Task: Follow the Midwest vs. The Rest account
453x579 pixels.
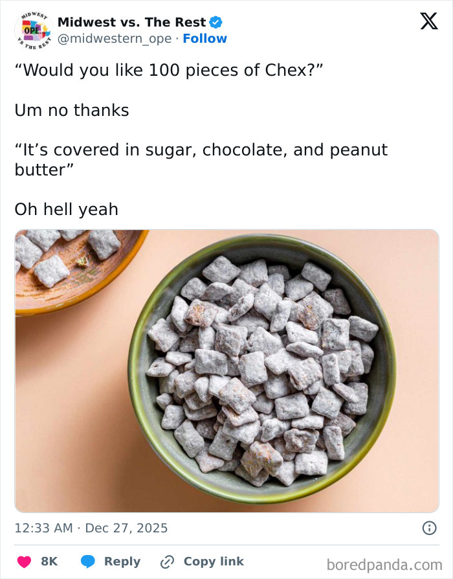Action: [206, 38]
